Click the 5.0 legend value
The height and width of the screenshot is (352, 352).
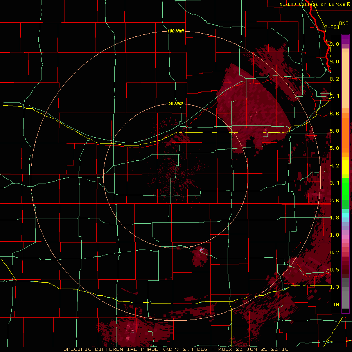334,148
